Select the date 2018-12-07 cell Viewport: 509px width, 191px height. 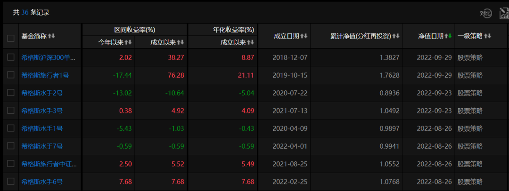(x=290, y=58)
